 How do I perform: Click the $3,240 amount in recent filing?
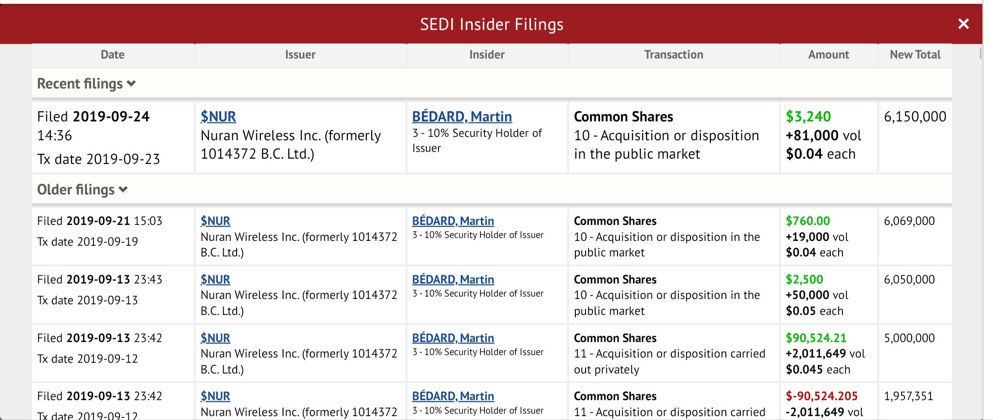[808, 117]
